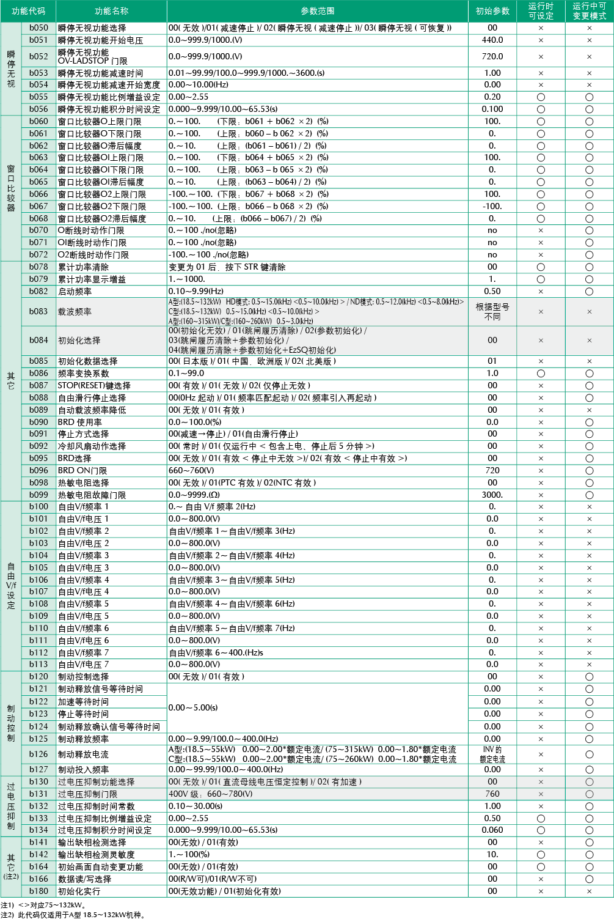Click the 功能代码 column header
This screenshot has width=614, height=919.
coord(28,11)
